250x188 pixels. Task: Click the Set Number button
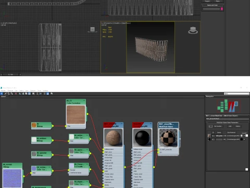[218, 126]
